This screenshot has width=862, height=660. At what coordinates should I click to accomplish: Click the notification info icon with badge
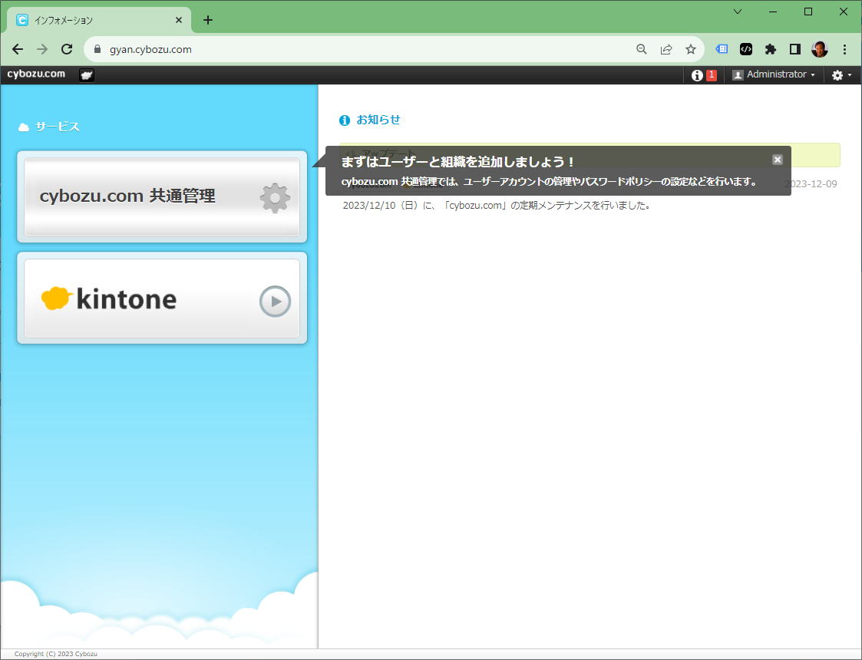(703, 75)
